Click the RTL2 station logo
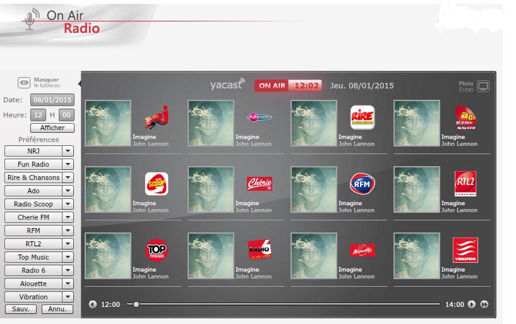The height and width of the screenshot is (324, 516). pyautogui.click(x=465, y=184)
